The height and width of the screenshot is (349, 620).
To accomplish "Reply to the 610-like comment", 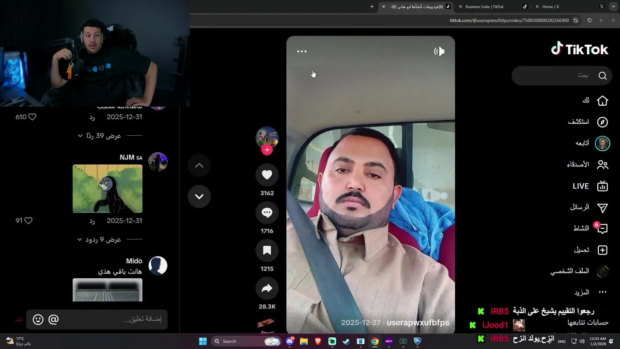I will pos(92,117).
